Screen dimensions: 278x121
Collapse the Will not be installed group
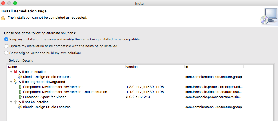11,102
